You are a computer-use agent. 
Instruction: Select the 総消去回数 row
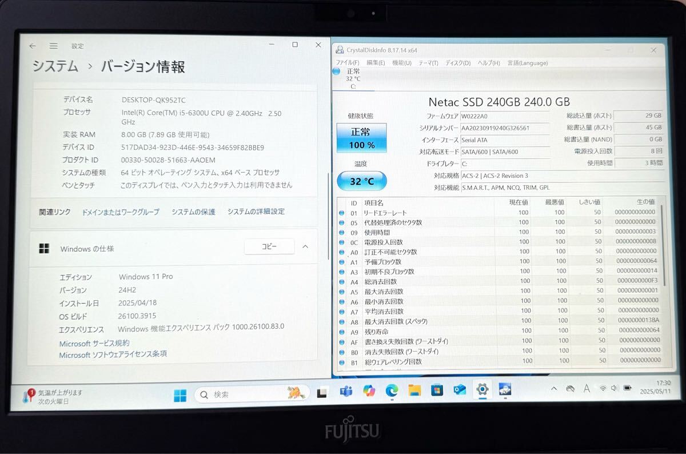tap(499, 281)
